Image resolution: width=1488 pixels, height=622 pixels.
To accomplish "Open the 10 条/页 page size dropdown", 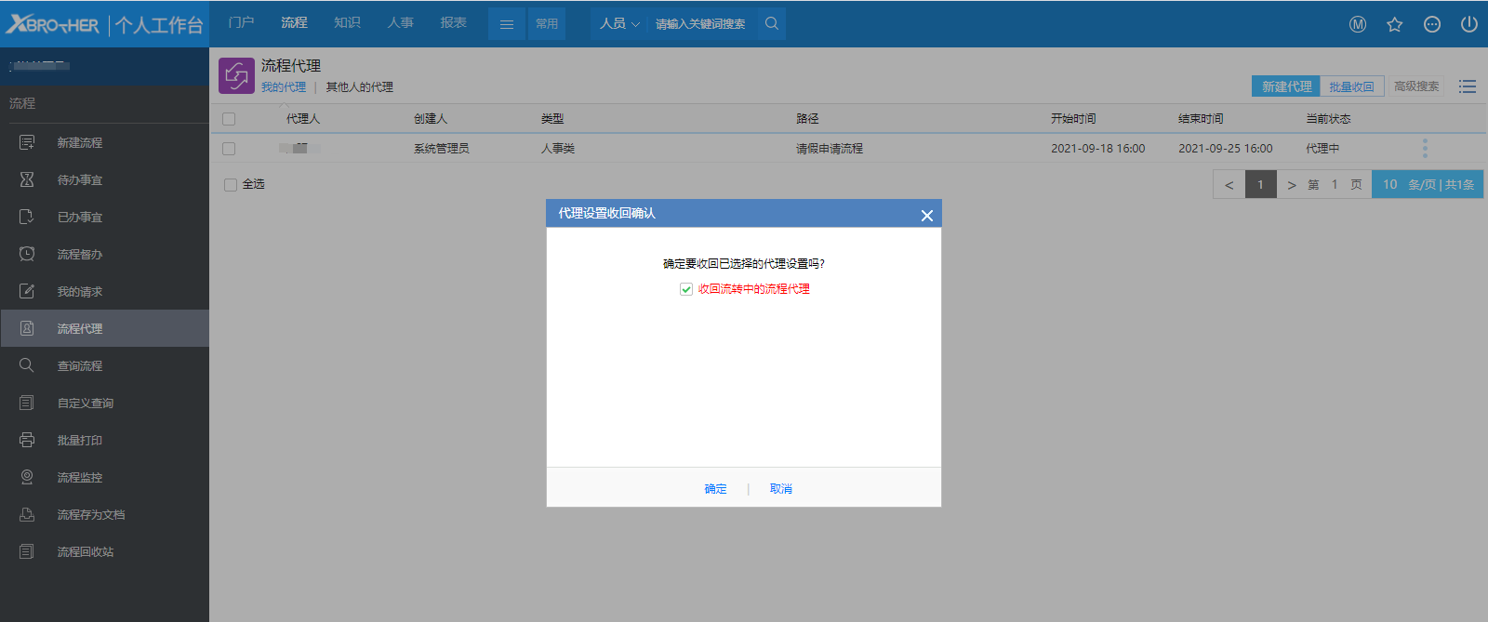I will point(1427,185).
